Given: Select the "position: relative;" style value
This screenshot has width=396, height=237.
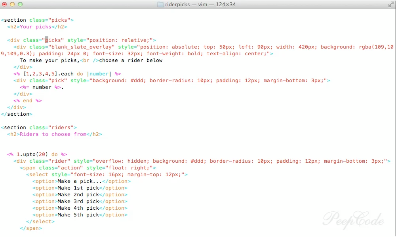Looking at the screenshot, I should pos(120,40).
